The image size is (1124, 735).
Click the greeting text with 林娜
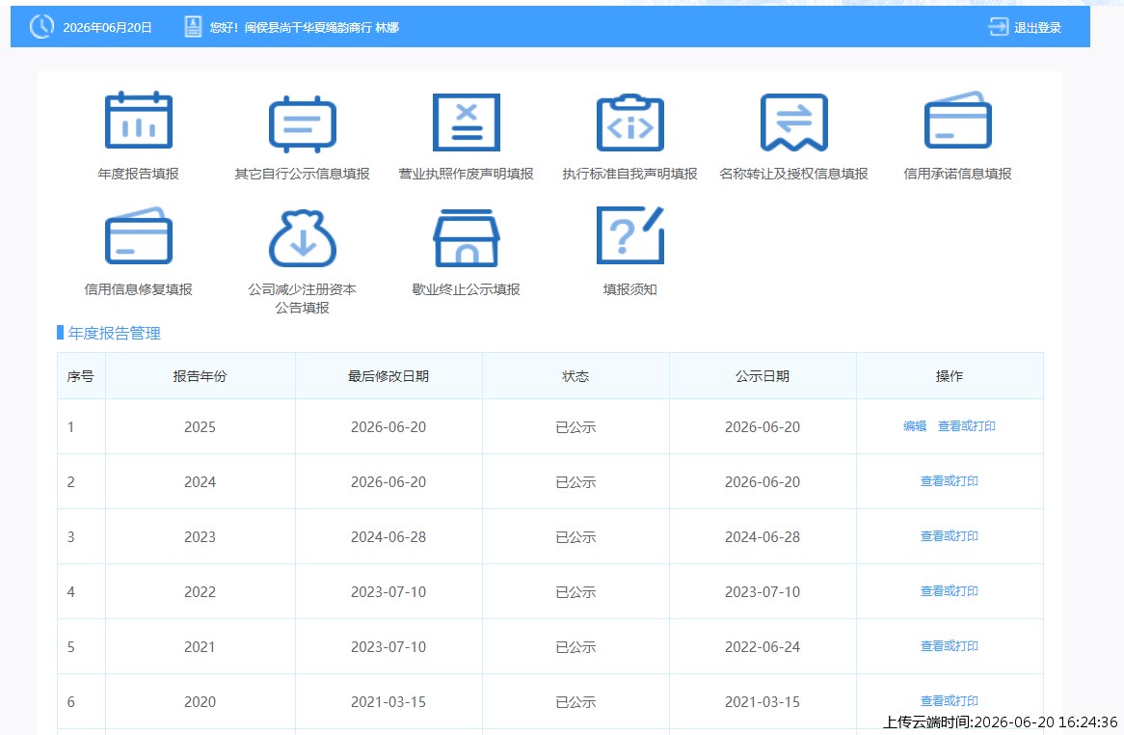[x=304, y=27]
